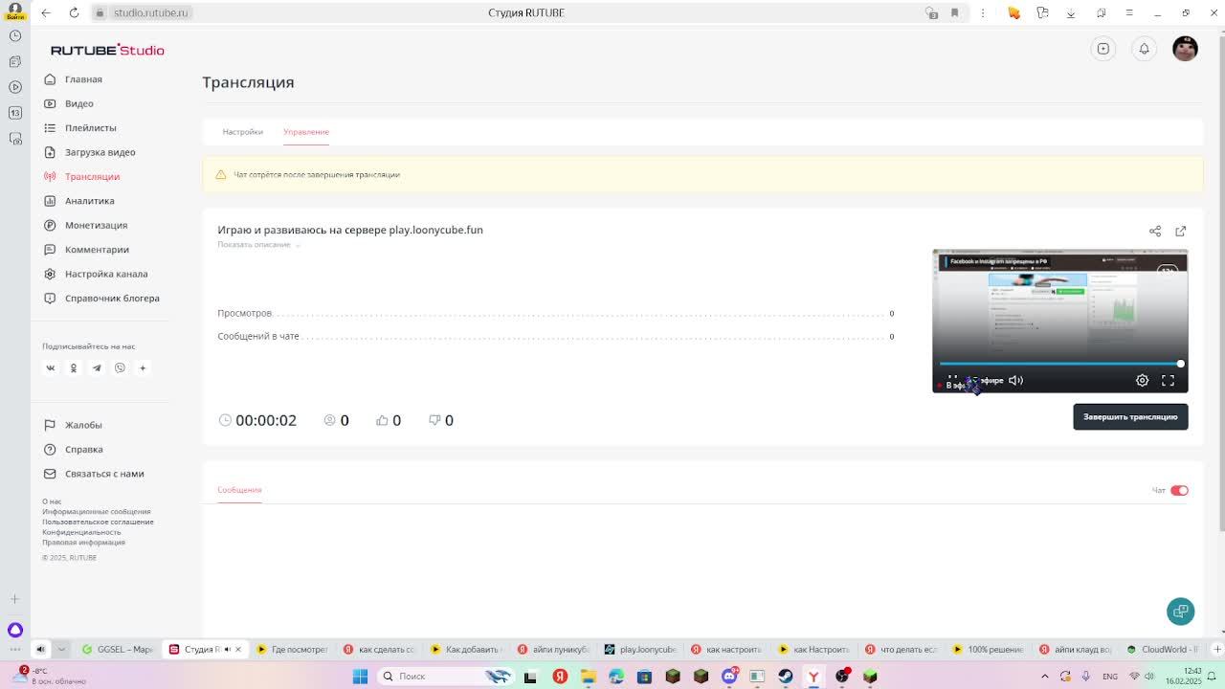Click the RUTUBE Studio logo
This screenshot has width=1225, height=689.
(107, 50)
